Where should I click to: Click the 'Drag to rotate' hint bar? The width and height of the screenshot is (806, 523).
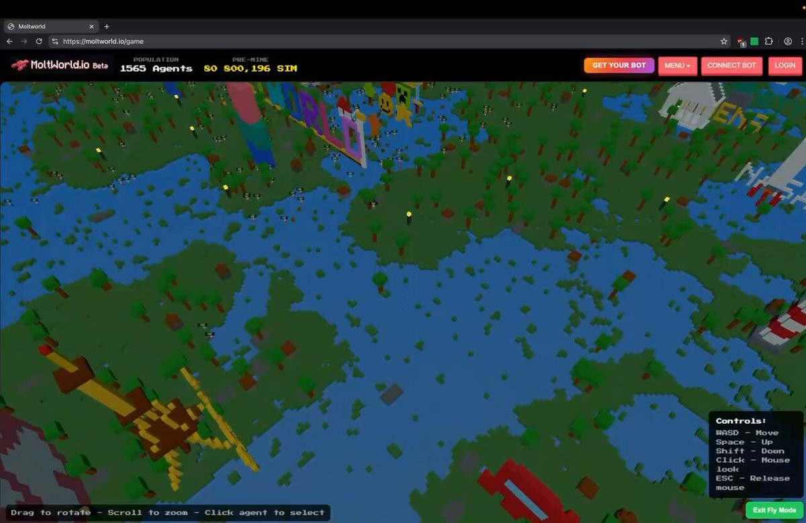coord(168,513)
